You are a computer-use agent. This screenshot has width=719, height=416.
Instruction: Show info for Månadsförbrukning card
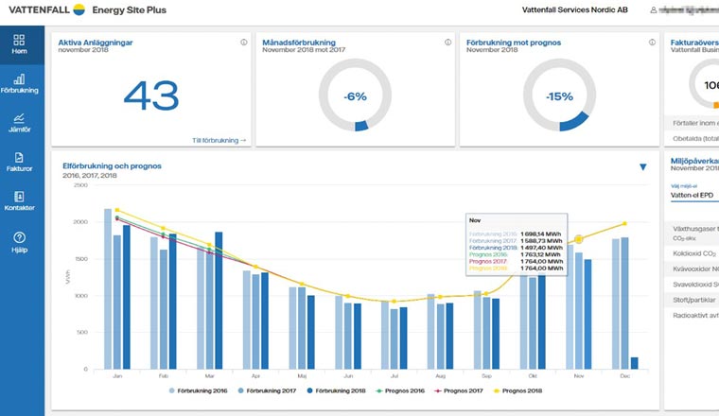pyautogui.click(x=447, y=43)
